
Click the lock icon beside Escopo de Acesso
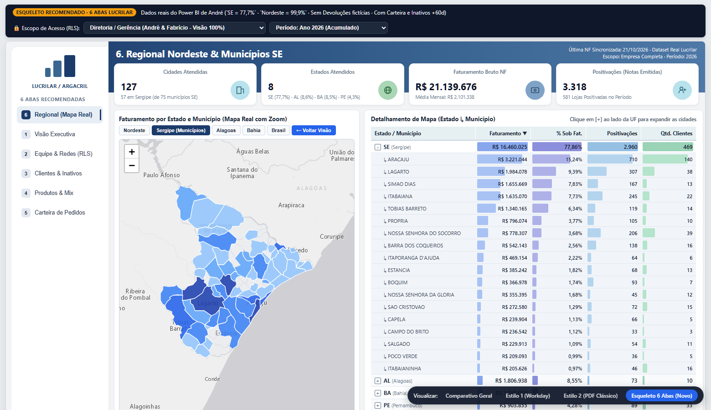[x=17, y=28]
